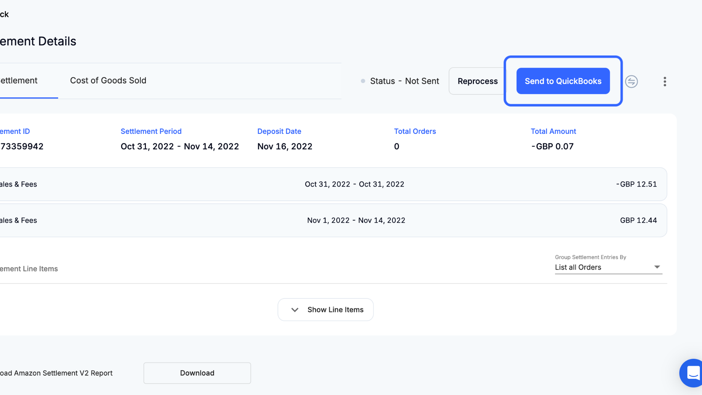
Task: Switch to the Cost of Goods Sold tab
Action: [x=108, y=80]
